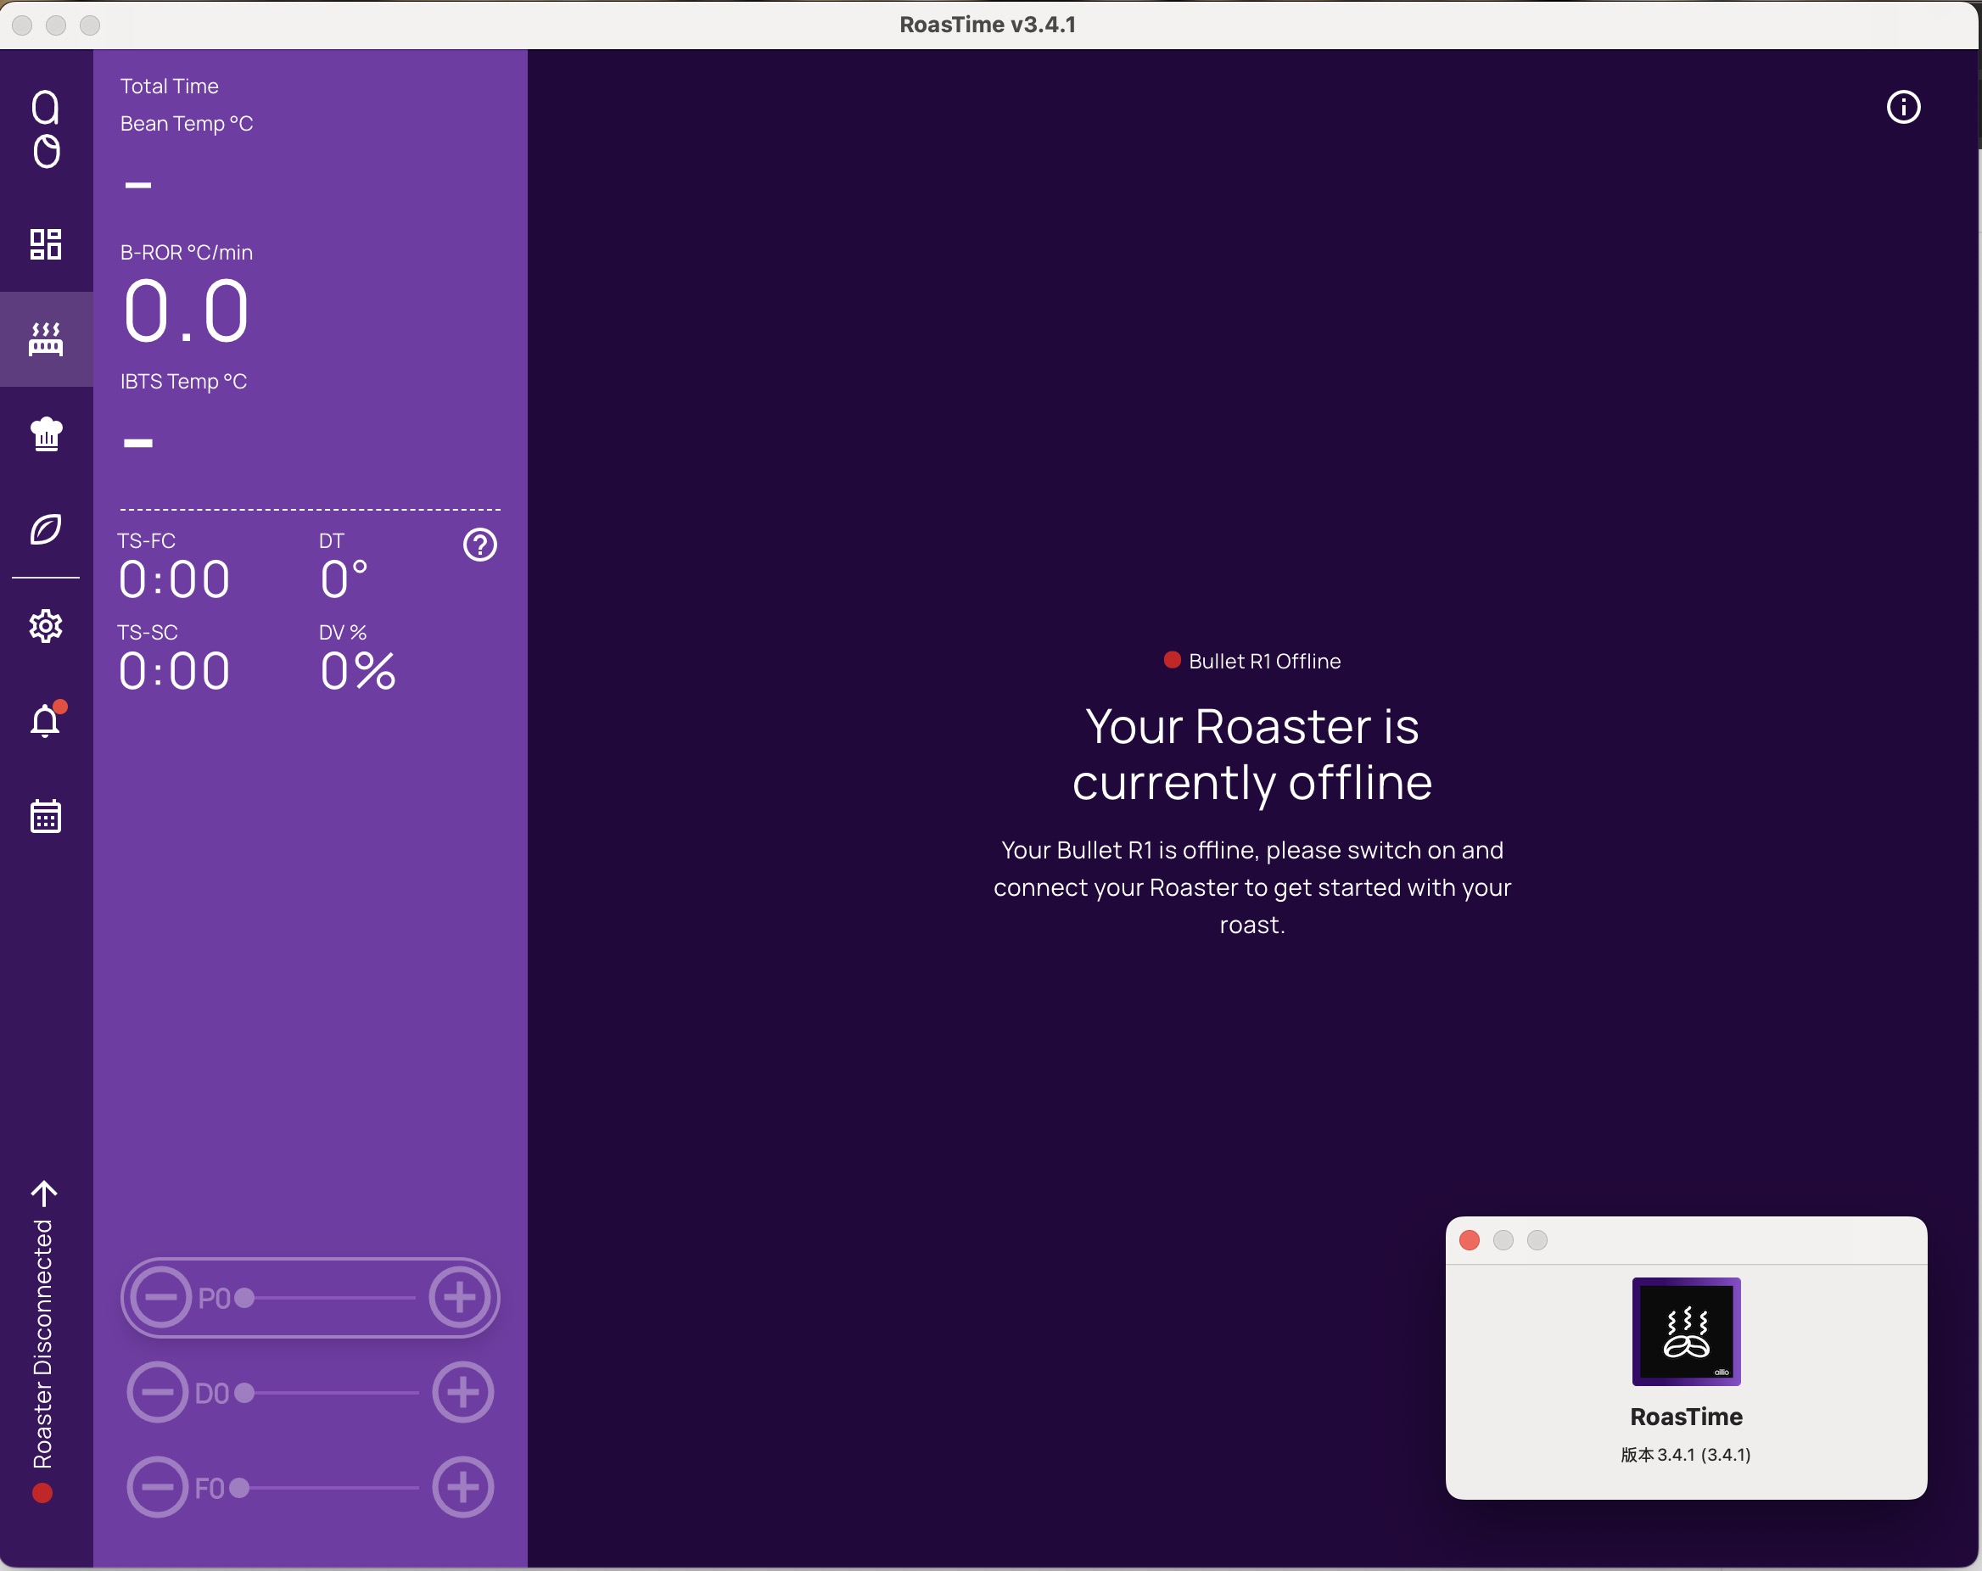Click the P0 power slider handle
Screen dimensions: 1982x1571
point(244,1298)
